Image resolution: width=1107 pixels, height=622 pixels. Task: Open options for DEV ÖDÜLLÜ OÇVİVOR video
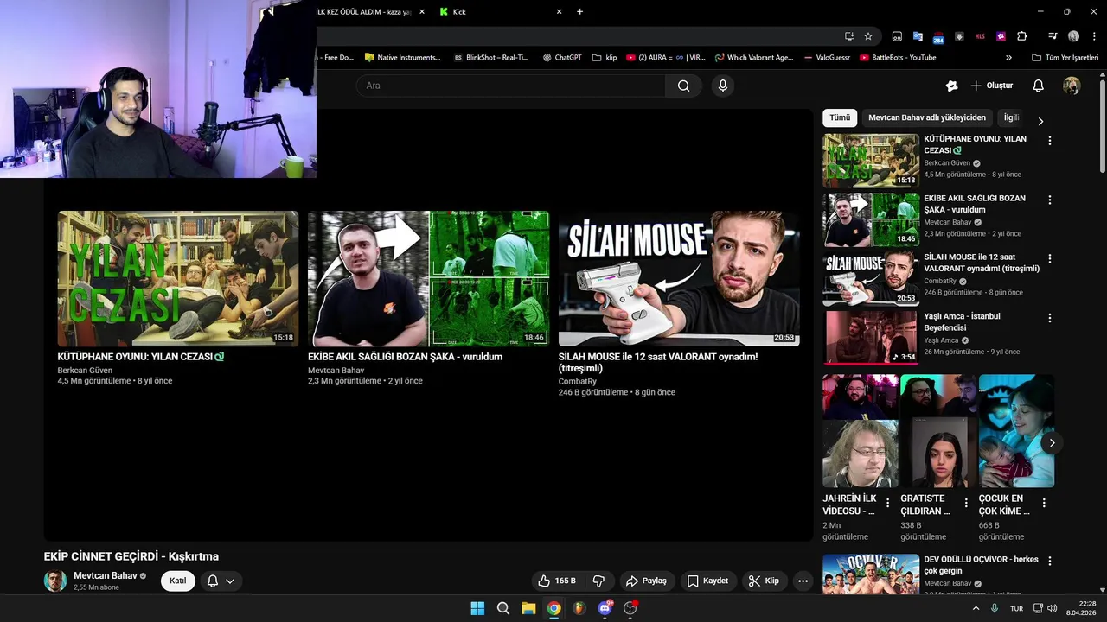click(1050, 561)
